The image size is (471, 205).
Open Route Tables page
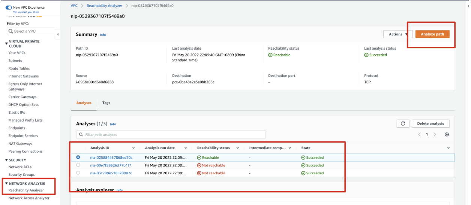click(x=19, y=68)
